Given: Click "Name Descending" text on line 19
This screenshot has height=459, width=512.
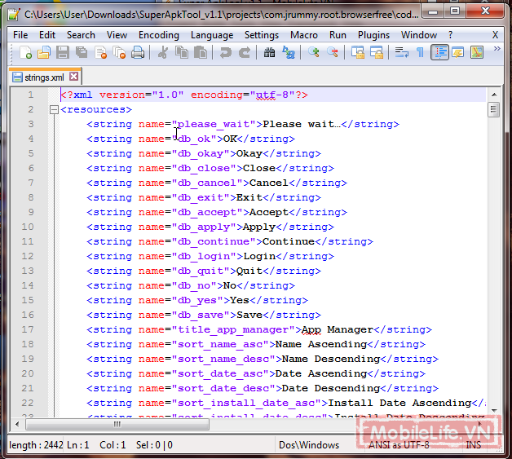Looking at the screenshot, I should click(331, 359).
